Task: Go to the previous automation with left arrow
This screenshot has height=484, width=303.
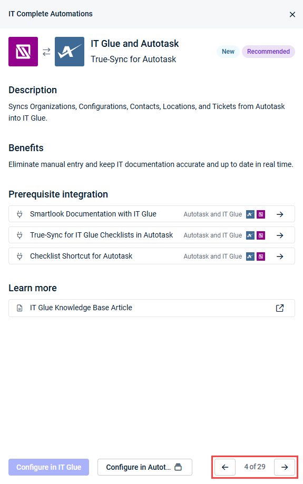Action: [x=225, y=467]
